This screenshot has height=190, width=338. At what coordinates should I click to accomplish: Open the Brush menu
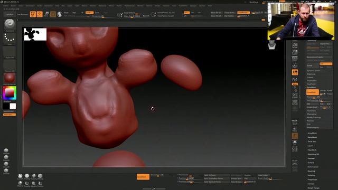[13, 6]
